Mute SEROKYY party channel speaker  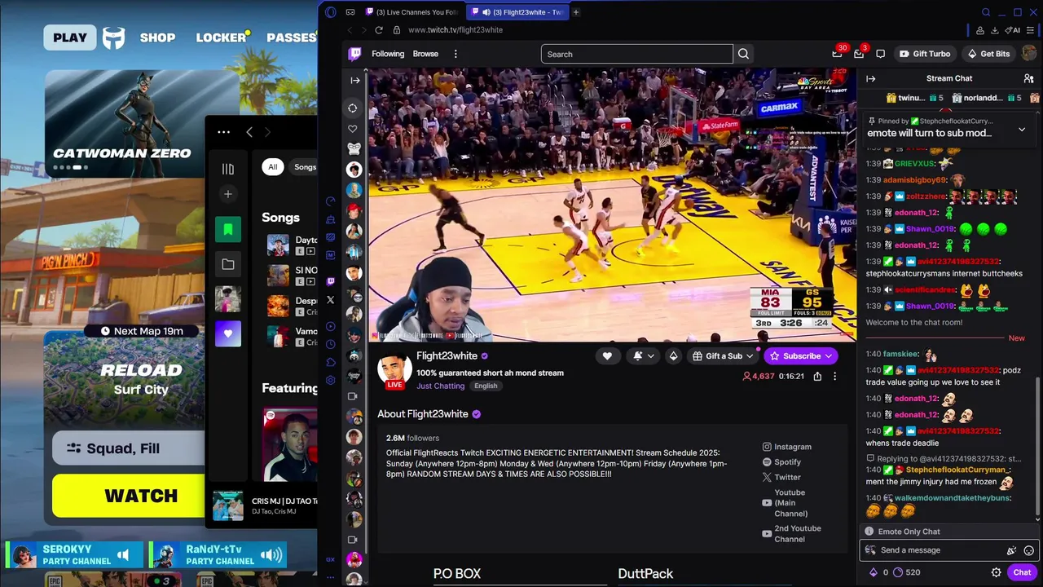pyautogui.click(x=123, y=555)
